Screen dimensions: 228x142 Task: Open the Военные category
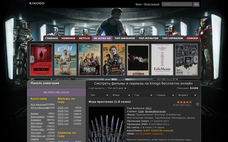coord(36,126)
